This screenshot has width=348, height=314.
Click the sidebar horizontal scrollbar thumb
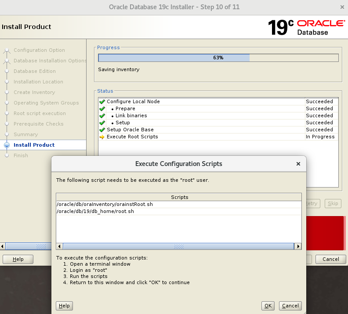29,246
